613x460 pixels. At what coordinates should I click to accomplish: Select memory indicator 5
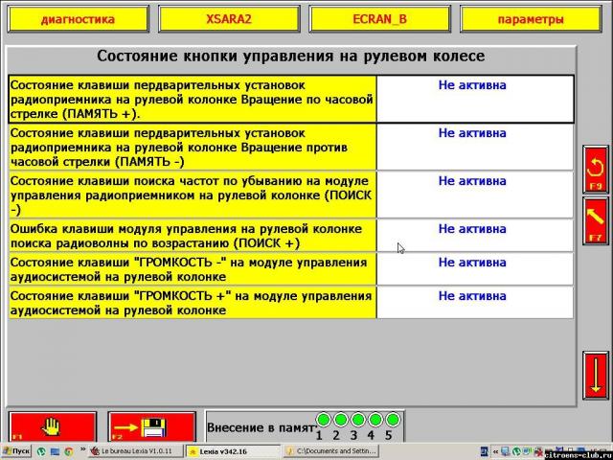(392, 420)
